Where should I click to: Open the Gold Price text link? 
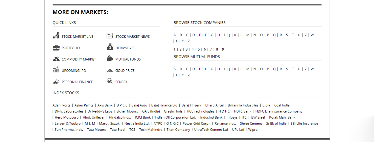(x=125, y=70)
